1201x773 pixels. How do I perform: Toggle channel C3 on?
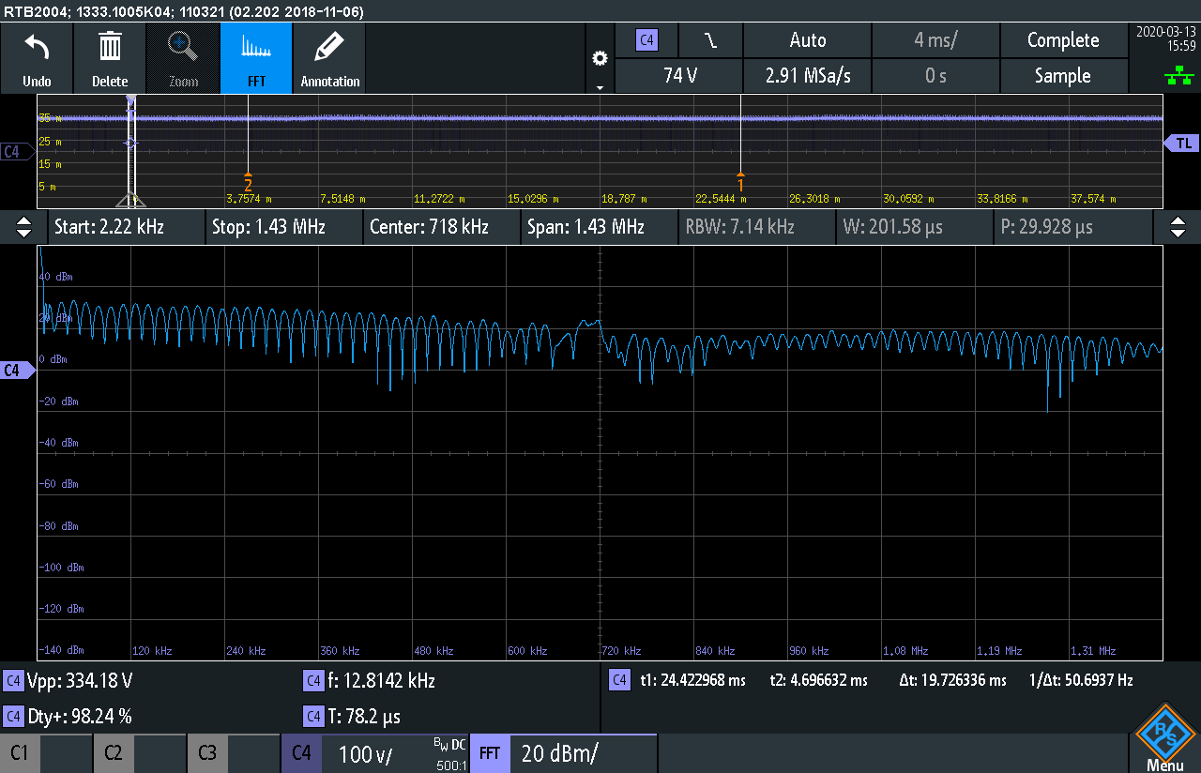[x=234, y=753]
